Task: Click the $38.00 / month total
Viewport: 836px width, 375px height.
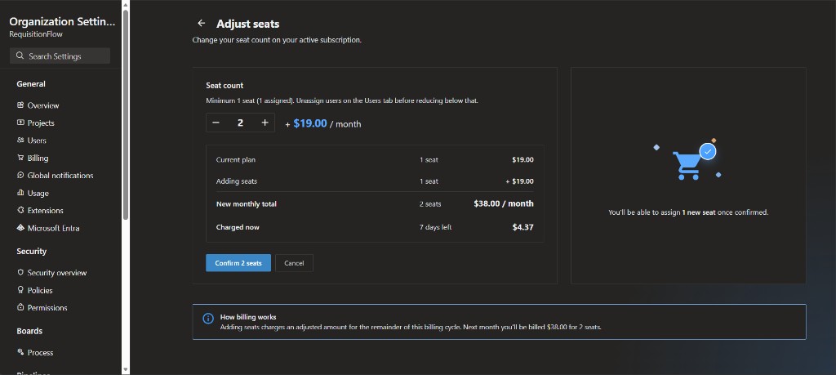Action: pyautogui.click(x=503, y=203)
